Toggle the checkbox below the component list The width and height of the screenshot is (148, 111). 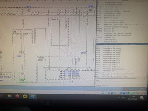click(x=97, y=86)
